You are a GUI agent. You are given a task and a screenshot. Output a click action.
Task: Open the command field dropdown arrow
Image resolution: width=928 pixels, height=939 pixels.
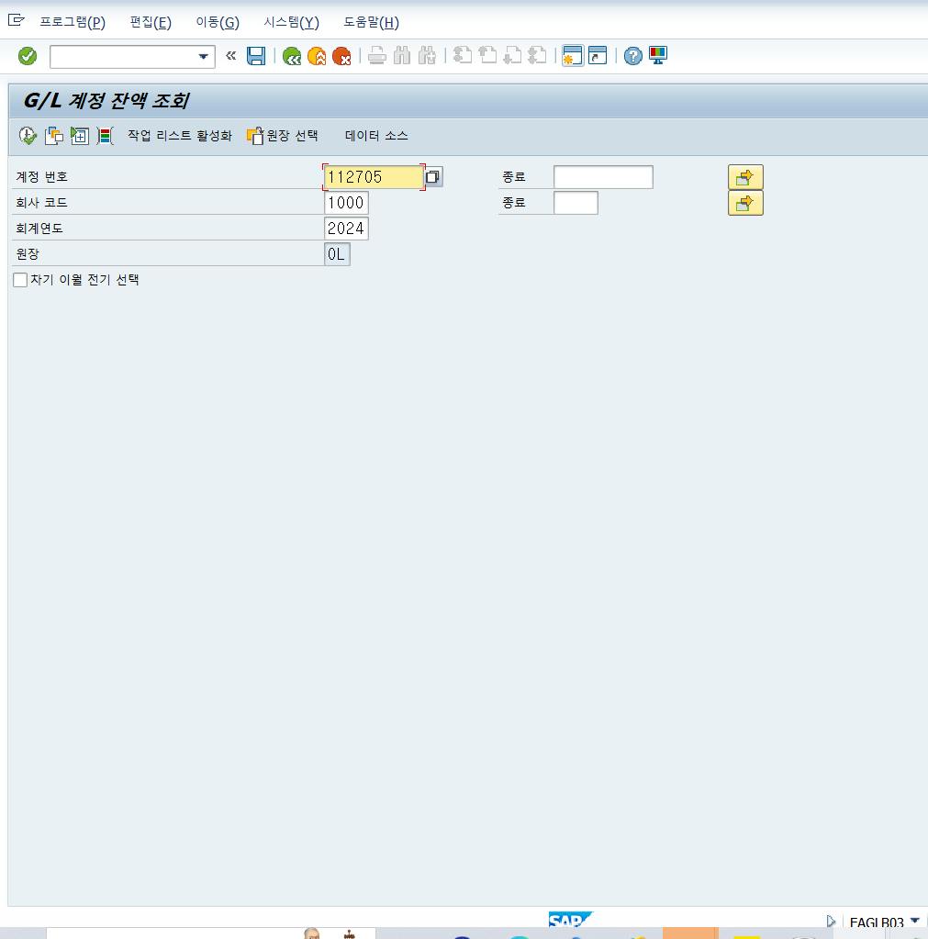tap(203, 56)
